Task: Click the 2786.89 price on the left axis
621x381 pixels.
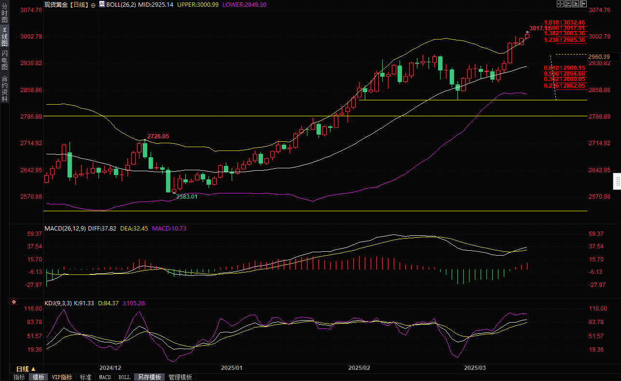Action: (32, 117)
